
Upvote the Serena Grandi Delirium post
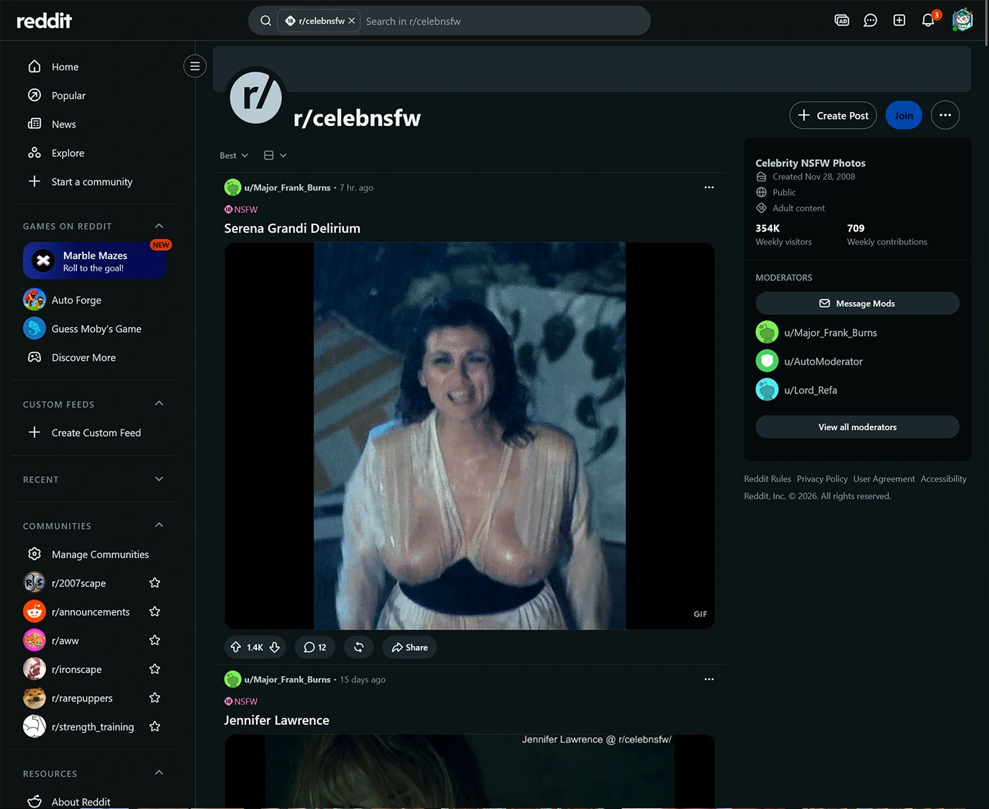point(236,647)
